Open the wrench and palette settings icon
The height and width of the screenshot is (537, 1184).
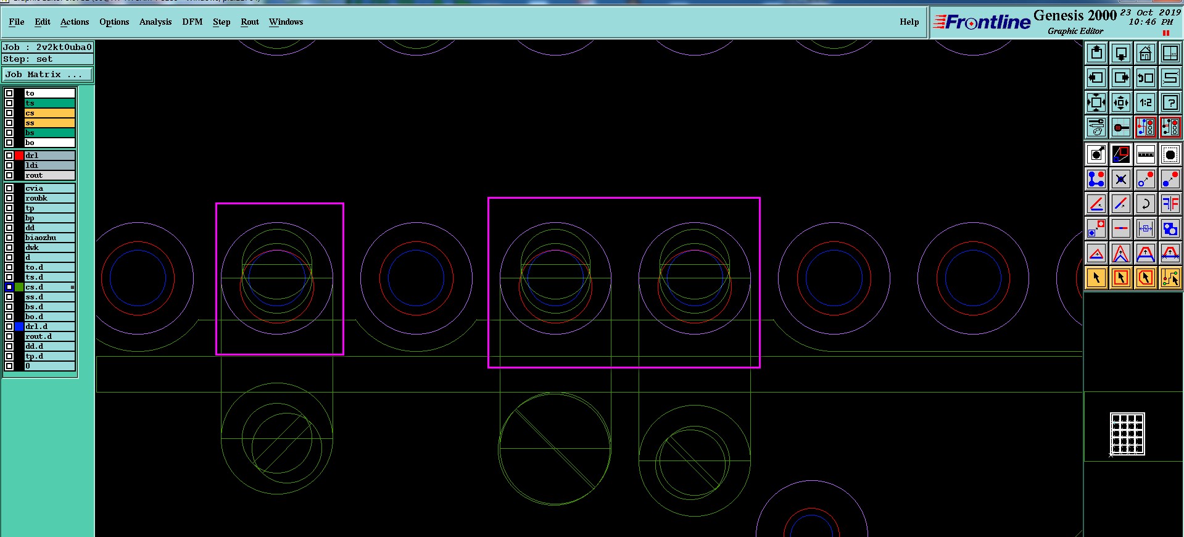click(1096, 127)
